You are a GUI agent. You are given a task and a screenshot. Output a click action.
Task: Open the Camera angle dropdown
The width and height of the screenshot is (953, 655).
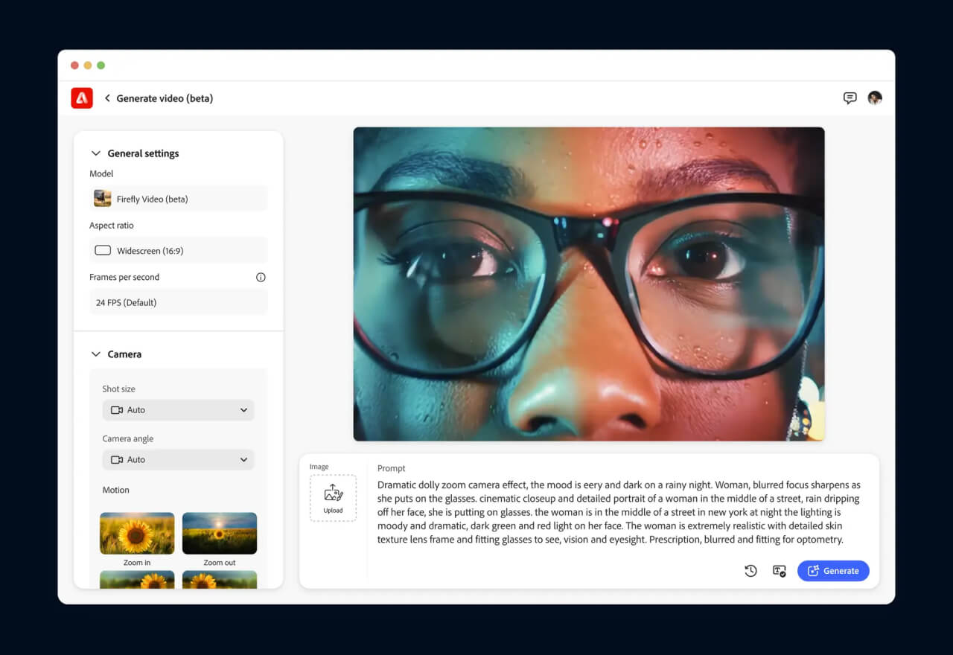click(178, 460)
